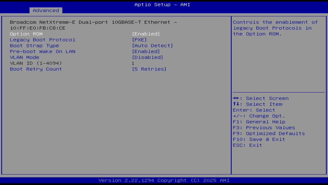Image resolution: width=328 pixels, height=185 pixels.
Task: Open the Option ROM setting
Action: tap(26, 34)
